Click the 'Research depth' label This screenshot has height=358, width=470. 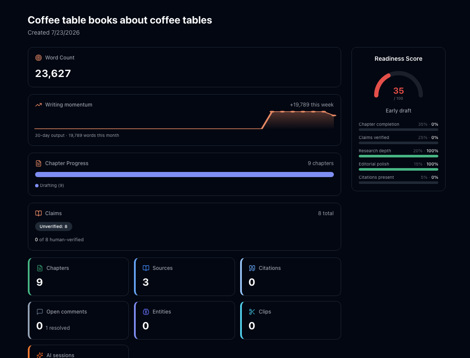tap(375, 151)
